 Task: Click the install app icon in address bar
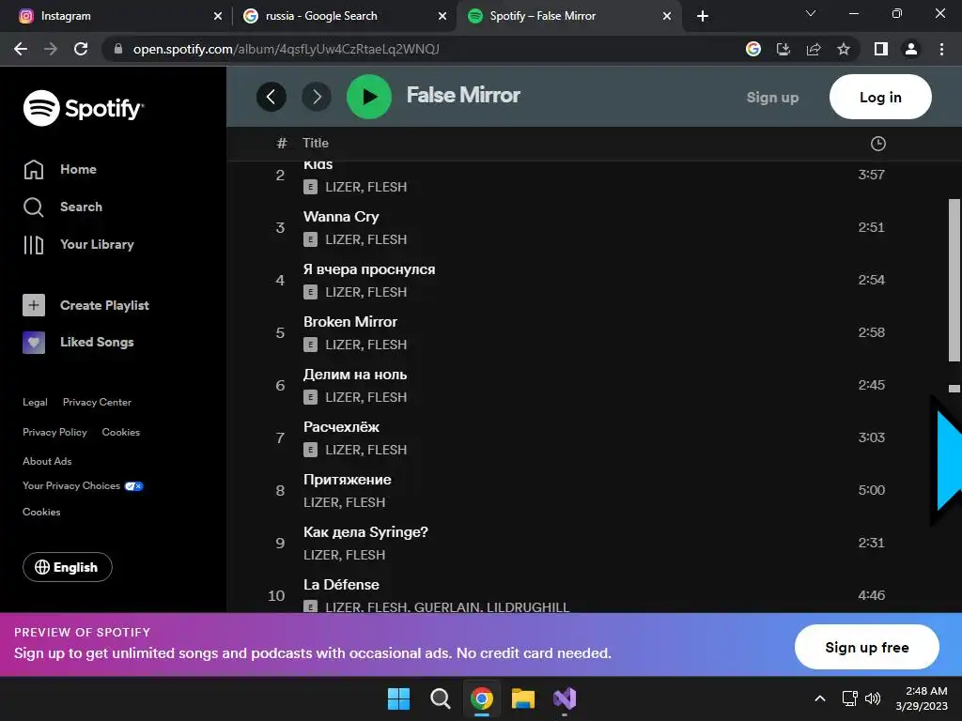pos(784,49)
